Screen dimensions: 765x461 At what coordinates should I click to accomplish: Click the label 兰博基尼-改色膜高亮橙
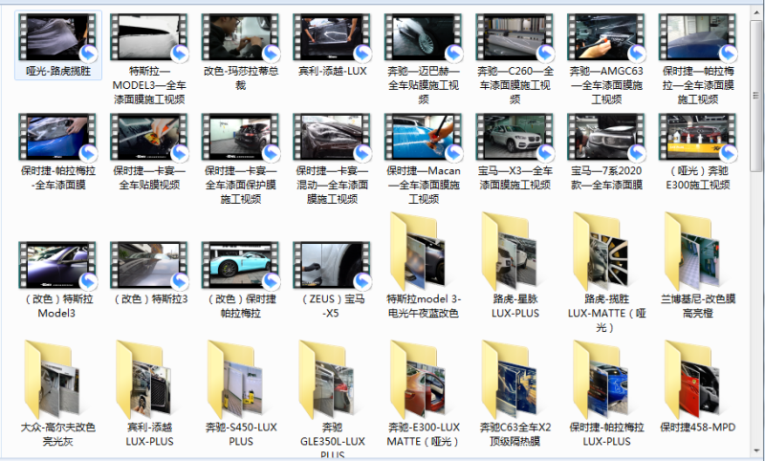pyautogui.click(x=698, y=306)
